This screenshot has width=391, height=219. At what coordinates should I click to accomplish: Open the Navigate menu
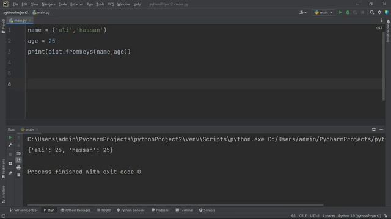pyautogui.click(x=48, y=4)
